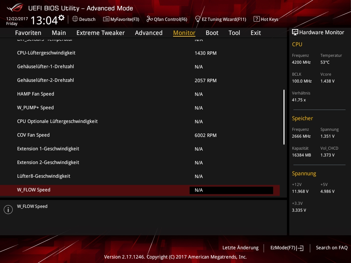Click the Hardware Monitor screen icon
351x263 pixels.
295,32
